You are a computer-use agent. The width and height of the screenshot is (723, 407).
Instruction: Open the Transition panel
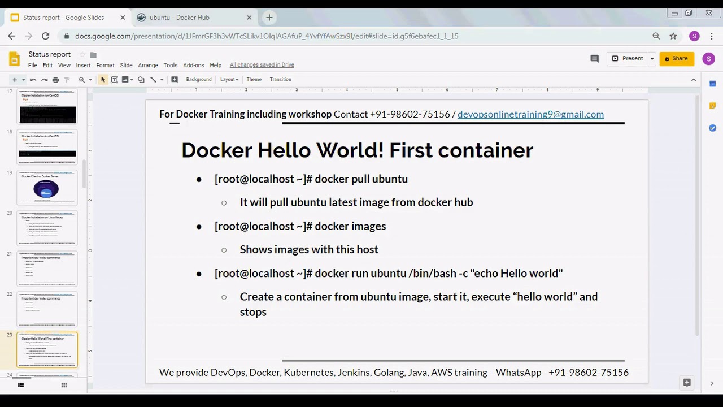click(x=281, y=80)
